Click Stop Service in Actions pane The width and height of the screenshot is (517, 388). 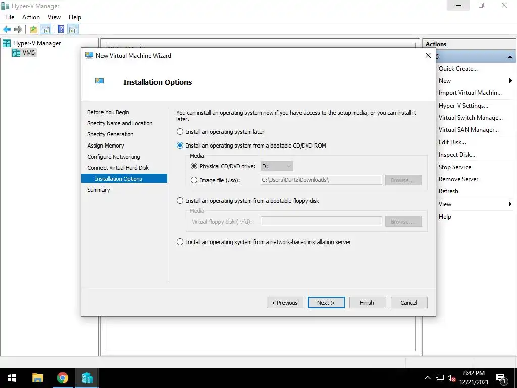pos(455,167)
